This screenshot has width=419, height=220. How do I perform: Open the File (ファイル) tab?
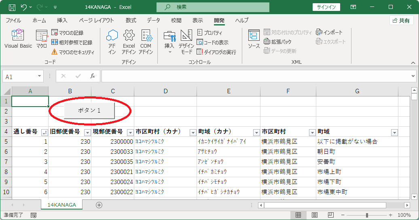tap(13, 20)
